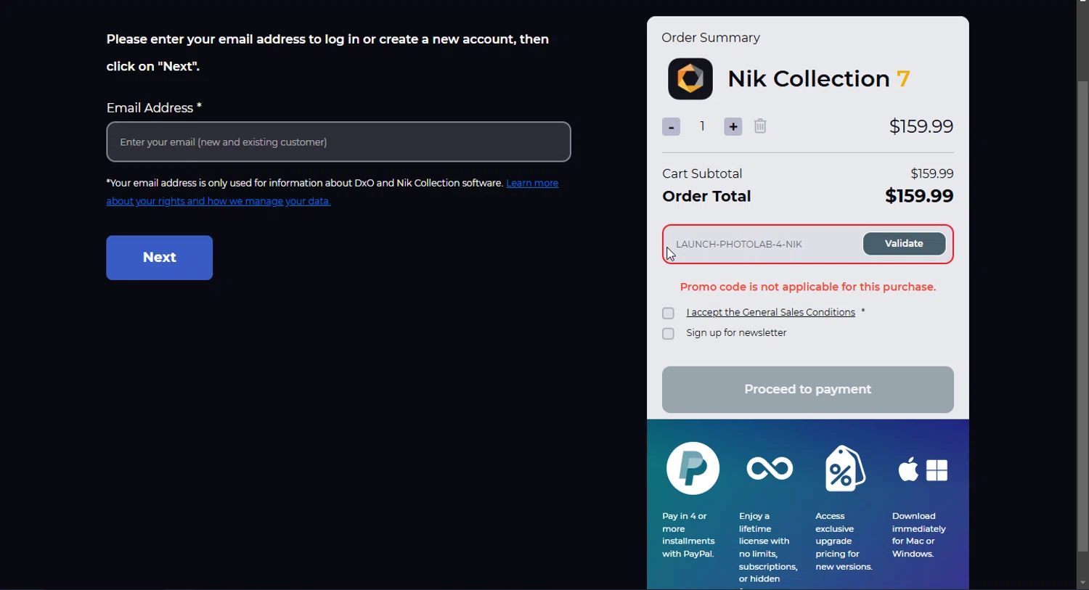This screenshot has height=590, width=1089.
Task: Open the General Sales Conditions link
Action: click(x=770, y=313)
